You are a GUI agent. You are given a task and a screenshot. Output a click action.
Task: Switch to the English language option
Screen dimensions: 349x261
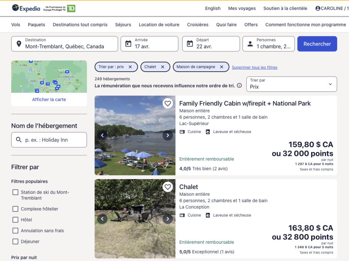click(213, 8)
